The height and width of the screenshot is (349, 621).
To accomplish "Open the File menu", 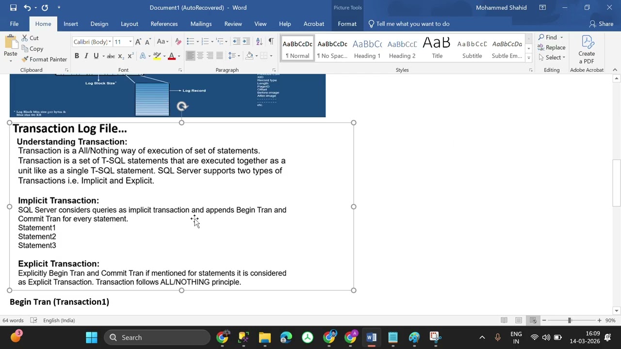I will 14,24.
